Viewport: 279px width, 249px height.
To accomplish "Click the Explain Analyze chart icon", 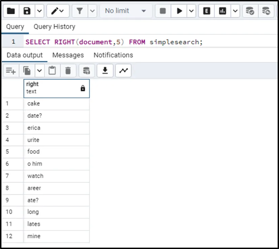I will 222,11.
